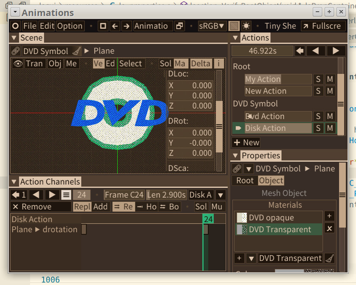Jump to start with Actions rewind arrow
356x285 pixels.
300,51
